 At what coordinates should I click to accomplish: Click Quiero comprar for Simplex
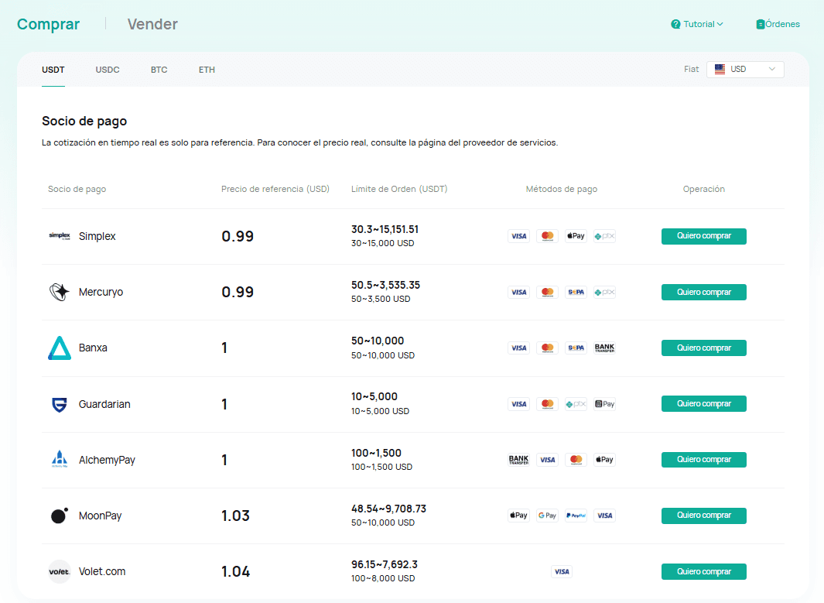tap(703, 236)
